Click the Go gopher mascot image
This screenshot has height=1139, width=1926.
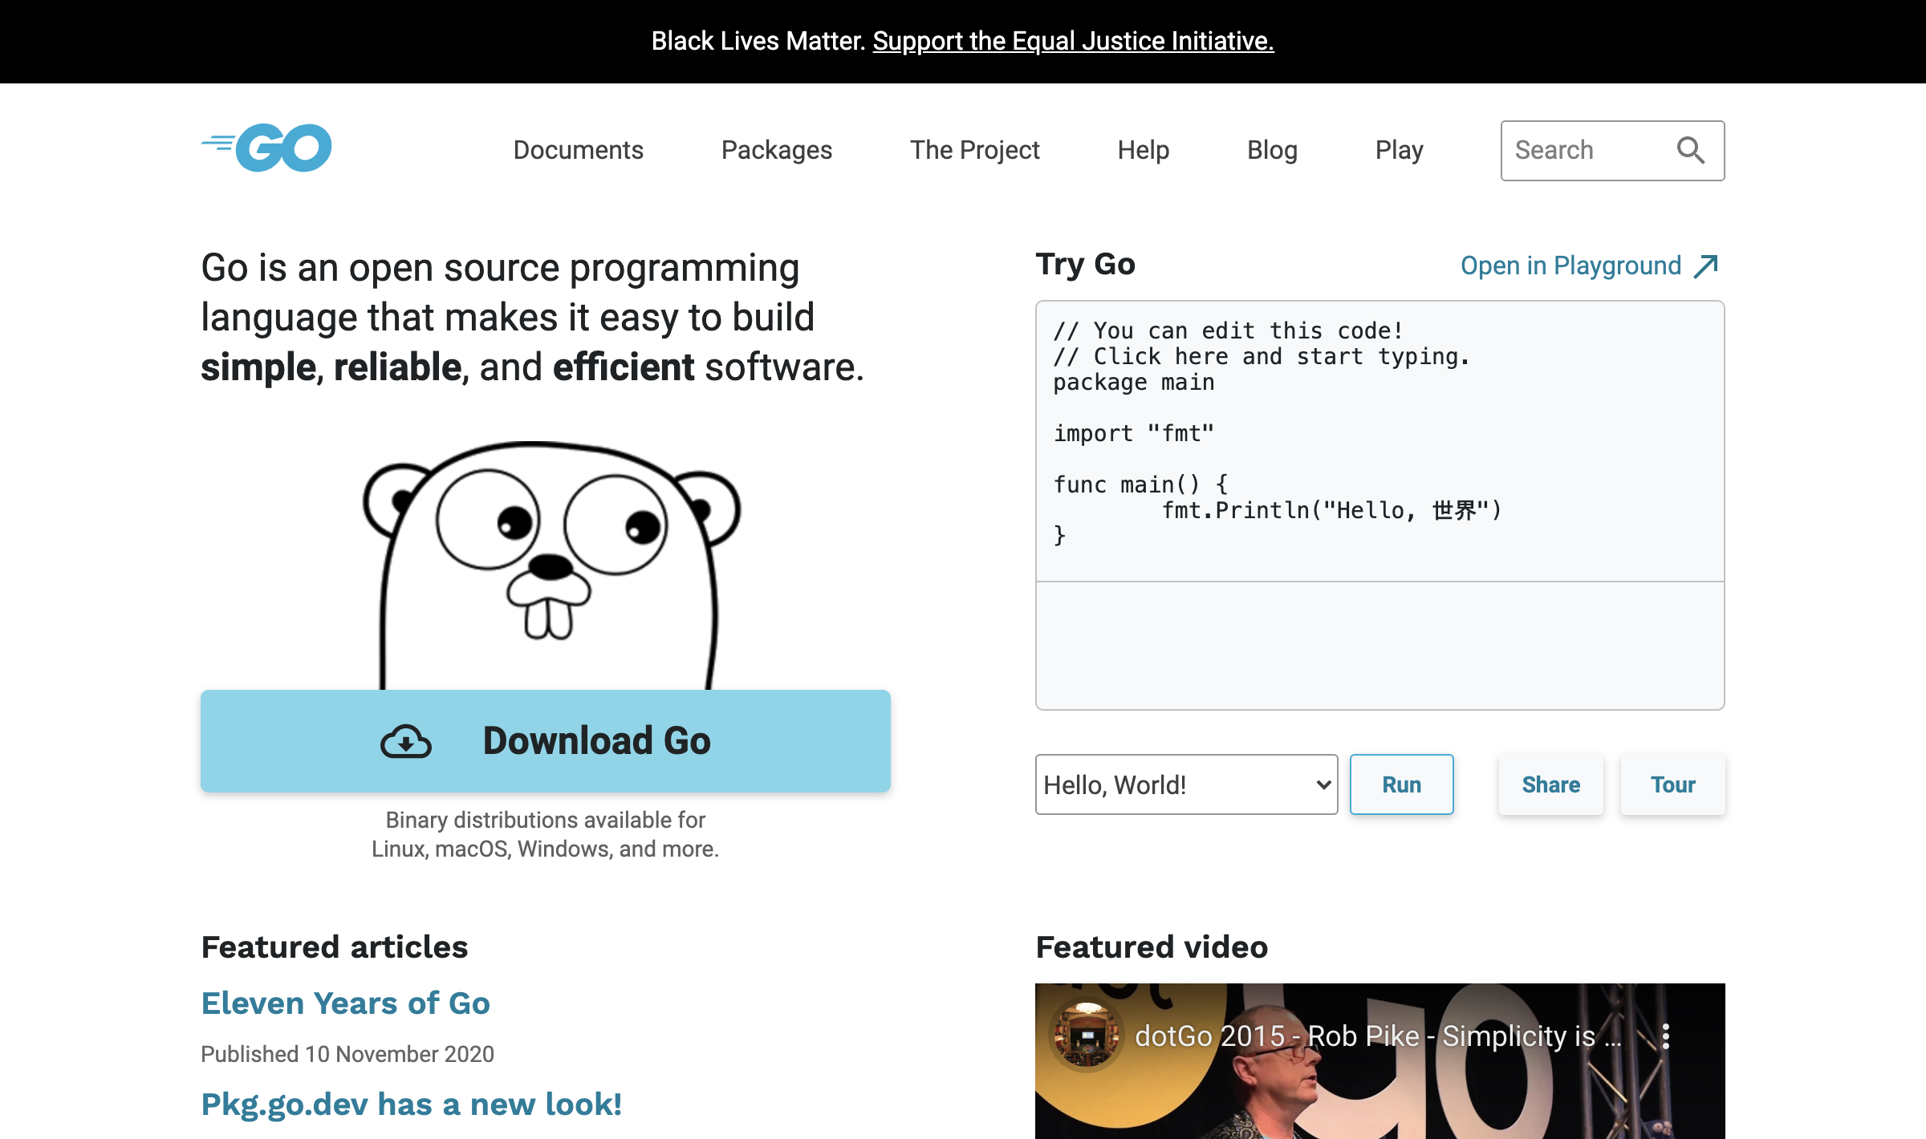[x=550, y=561]
